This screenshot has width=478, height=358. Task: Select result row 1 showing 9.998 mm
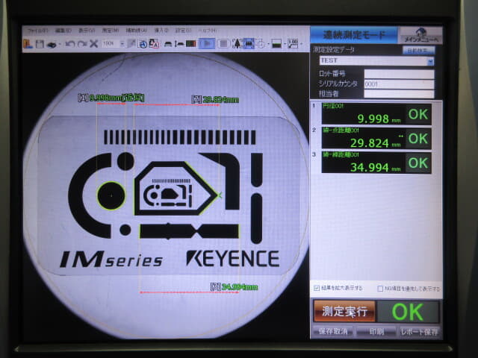tap(376, 114)
